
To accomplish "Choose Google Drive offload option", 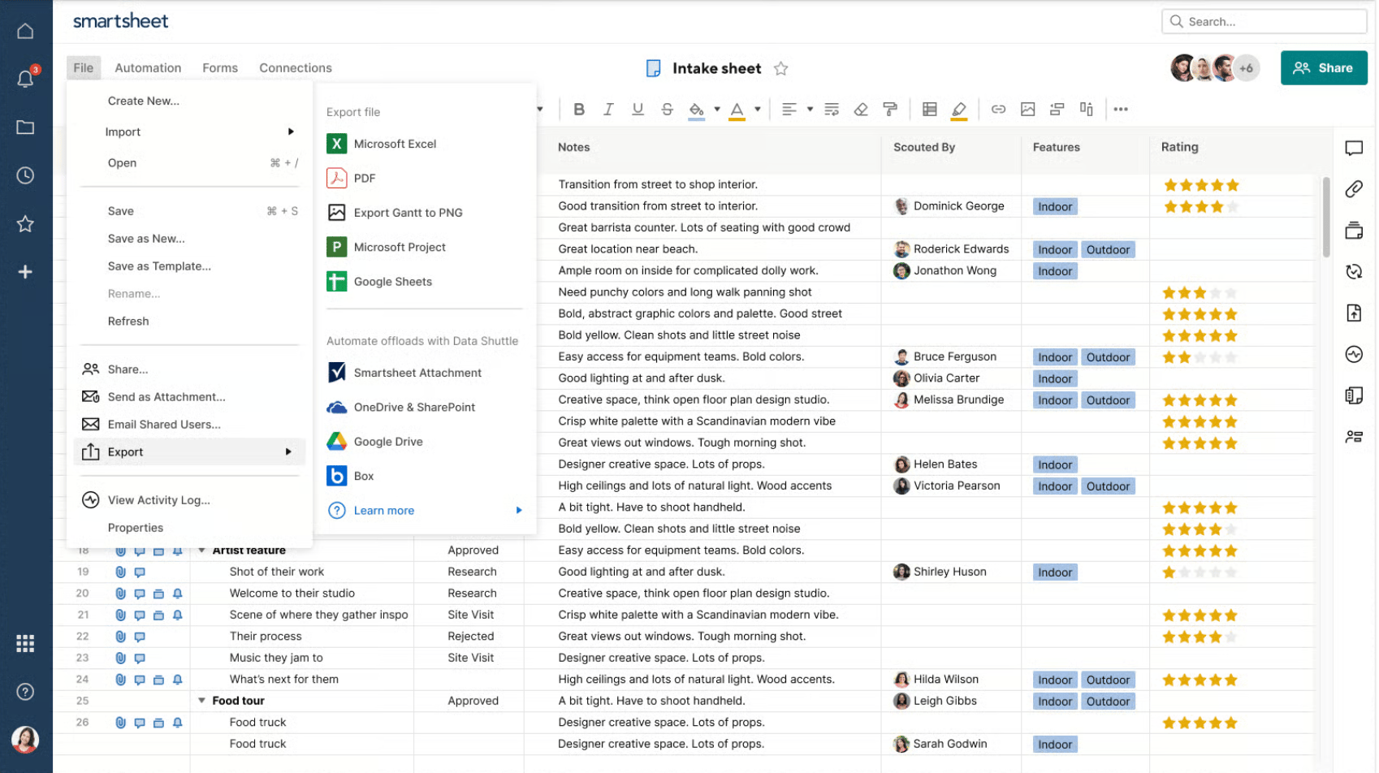I will 387,442.
